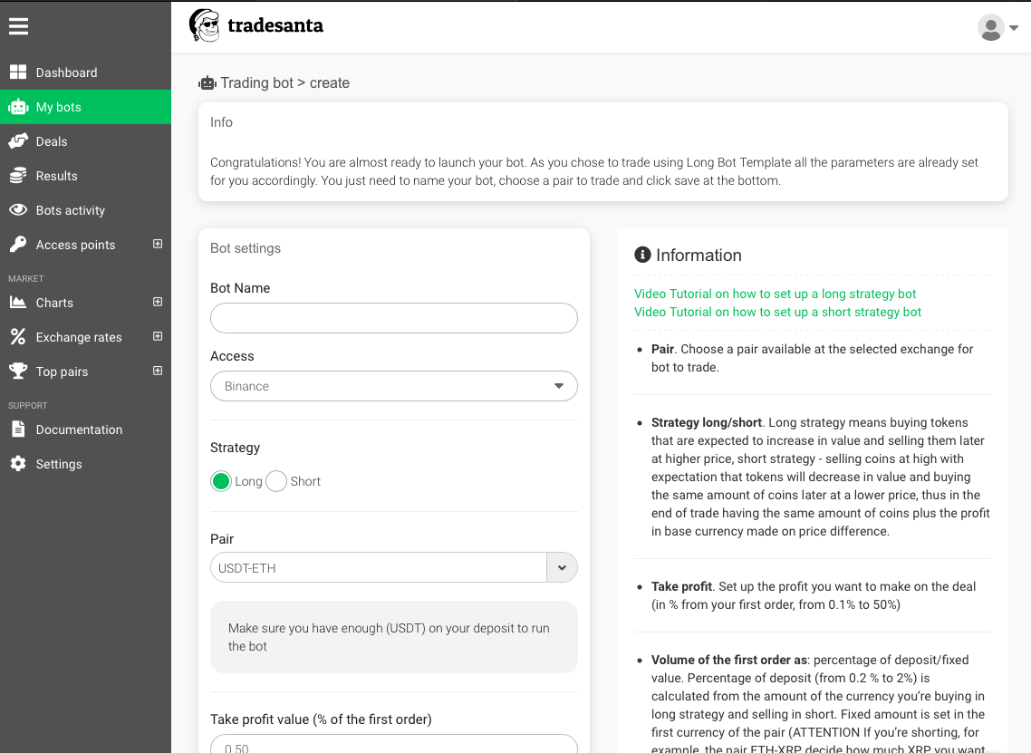Click the Dashboard grid icon
The height and width of the screenshot is (753, 1031).
18,72
